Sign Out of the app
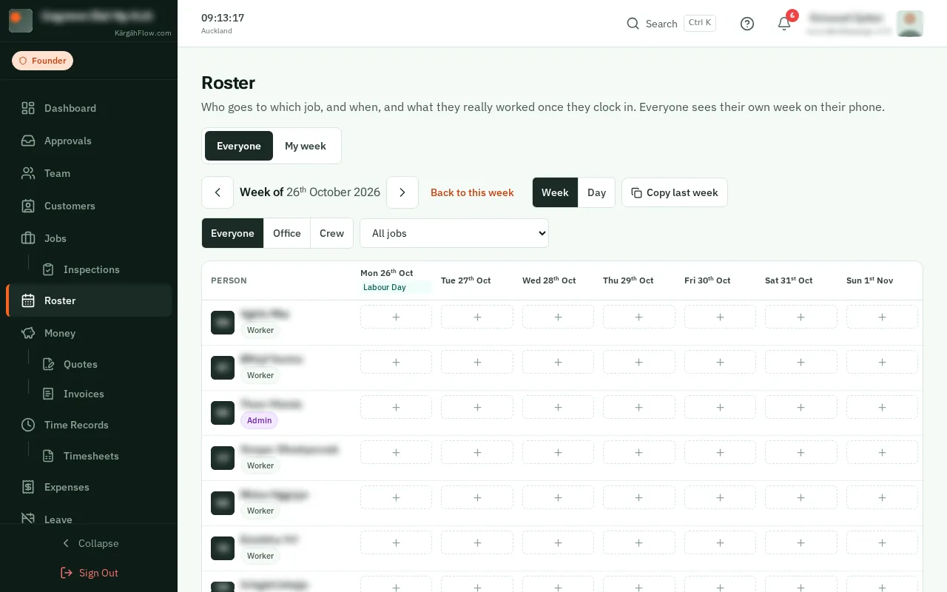The width and height of the screenshot is (947, 592). [89, 573]
